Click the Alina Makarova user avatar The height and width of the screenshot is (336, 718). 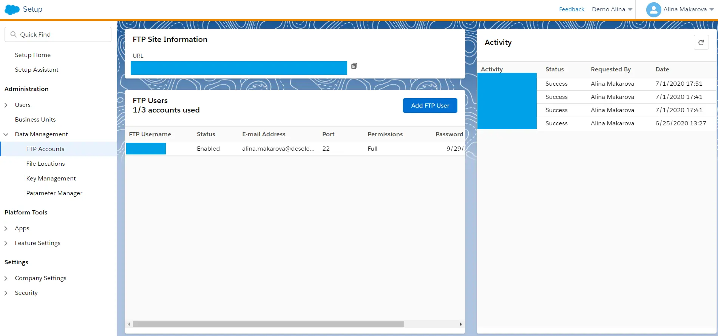[x=653, y=10]
